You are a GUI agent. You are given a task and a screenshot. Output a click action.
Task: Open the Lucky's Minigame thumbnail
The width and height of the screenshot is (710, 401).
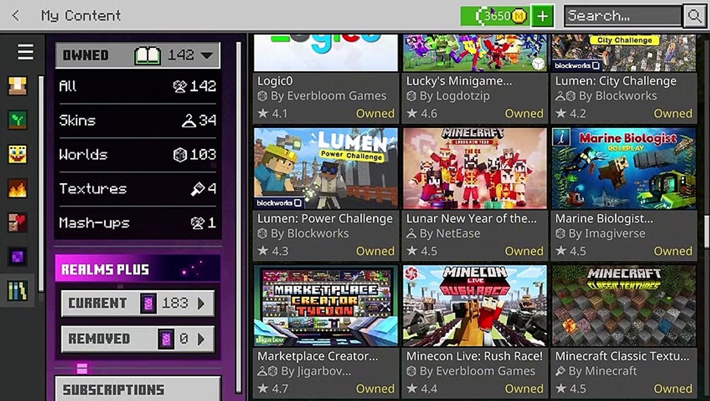(x=475, y=53)
